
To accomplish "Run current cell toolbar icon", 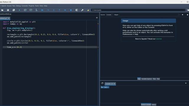I will 25,10.
